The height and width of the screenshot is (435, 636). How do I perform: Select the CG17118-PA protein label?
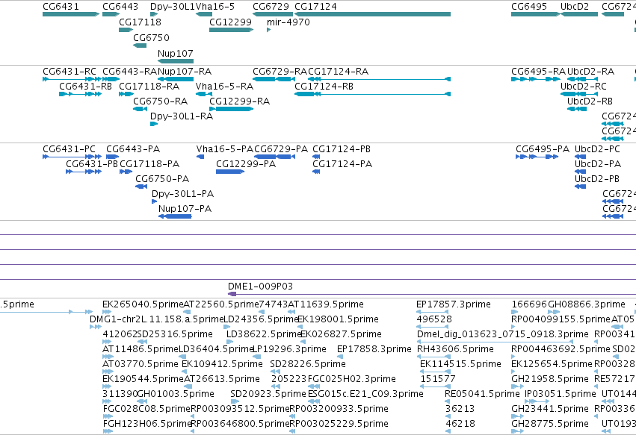(149, 164)
